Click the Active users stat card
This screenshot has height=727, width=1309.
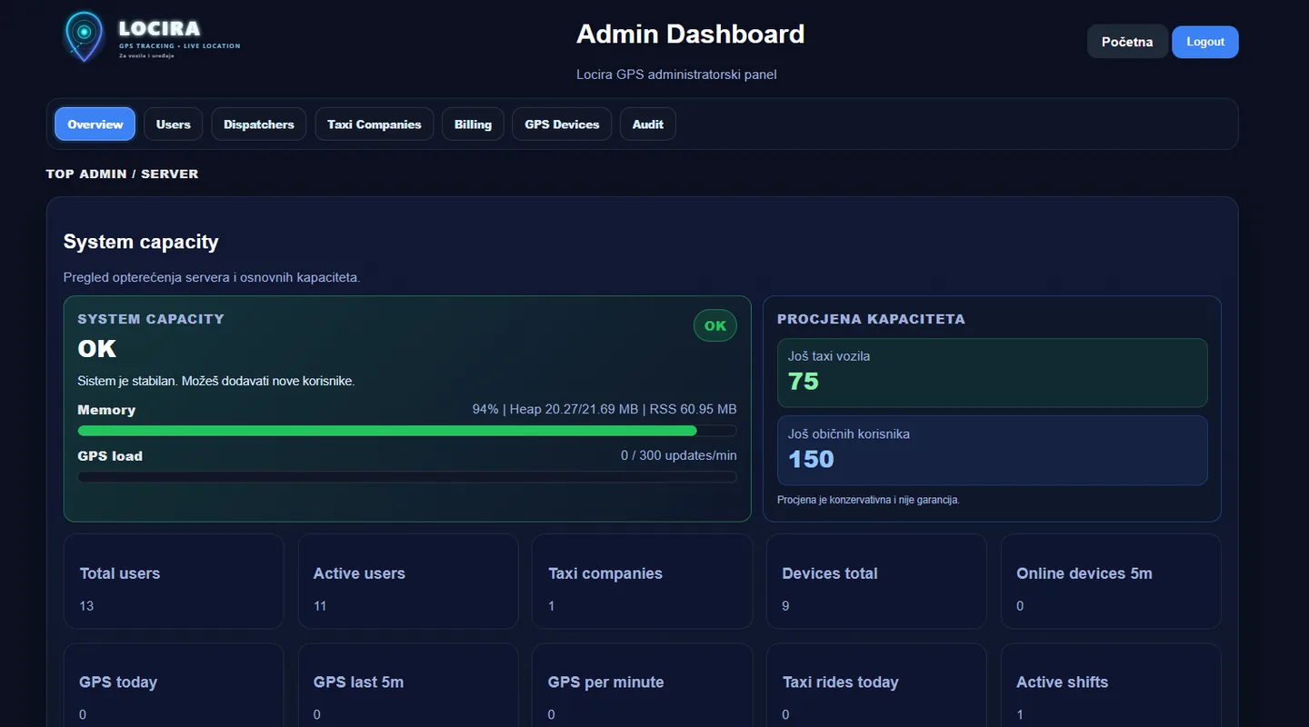point(408,582)
